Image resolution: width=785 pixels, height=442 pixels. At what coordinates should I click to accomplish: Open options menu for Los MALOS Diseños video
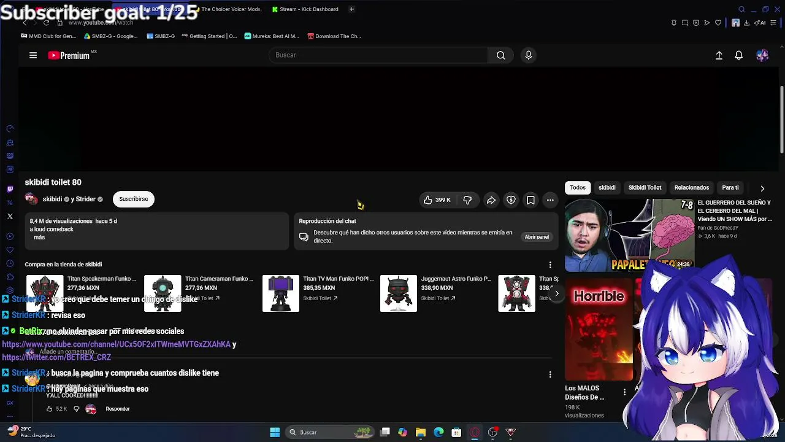pyautogui.click(x=624, y=392)
